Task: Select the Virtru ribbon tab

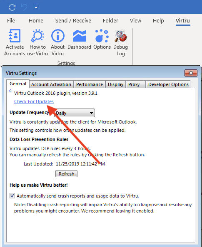Action: 183,21
